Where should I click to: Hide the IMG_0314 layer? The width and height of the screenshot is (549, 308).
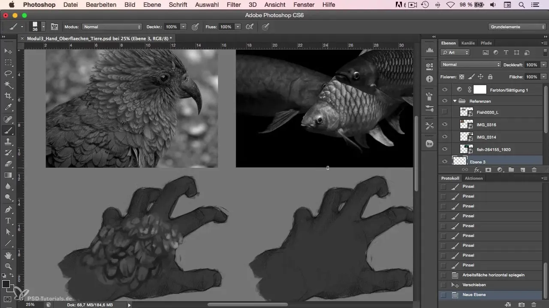445,137
